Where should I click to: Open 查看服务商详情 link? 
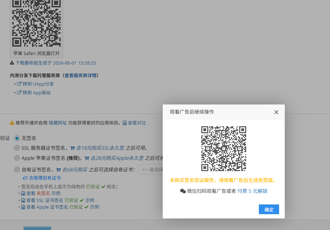pyautogui.click(x=80, y=75)
